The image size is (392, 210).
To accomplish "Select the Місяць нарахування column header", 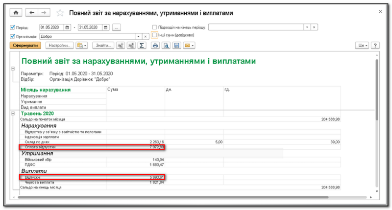I will tap(46, 90).
